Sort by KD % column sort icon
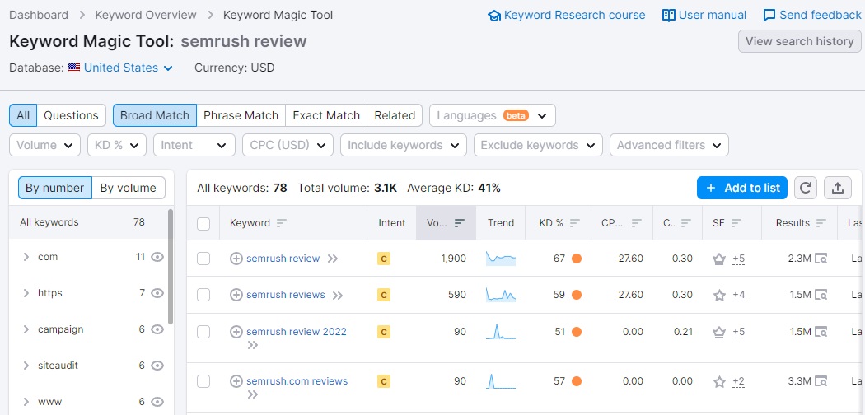 click(x=574, y=223)
